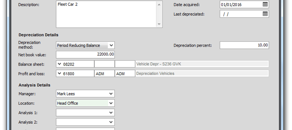The image size is (292, 130).
Task: Click the Balance sheet cost centre box
Action: [x=105, y=64]
